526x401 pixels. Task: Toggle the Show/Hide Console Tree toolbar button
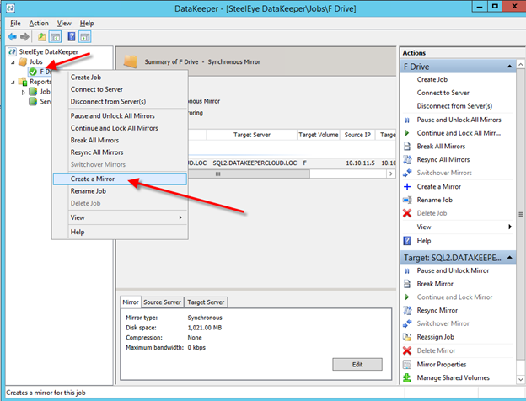tap(55, 37)
